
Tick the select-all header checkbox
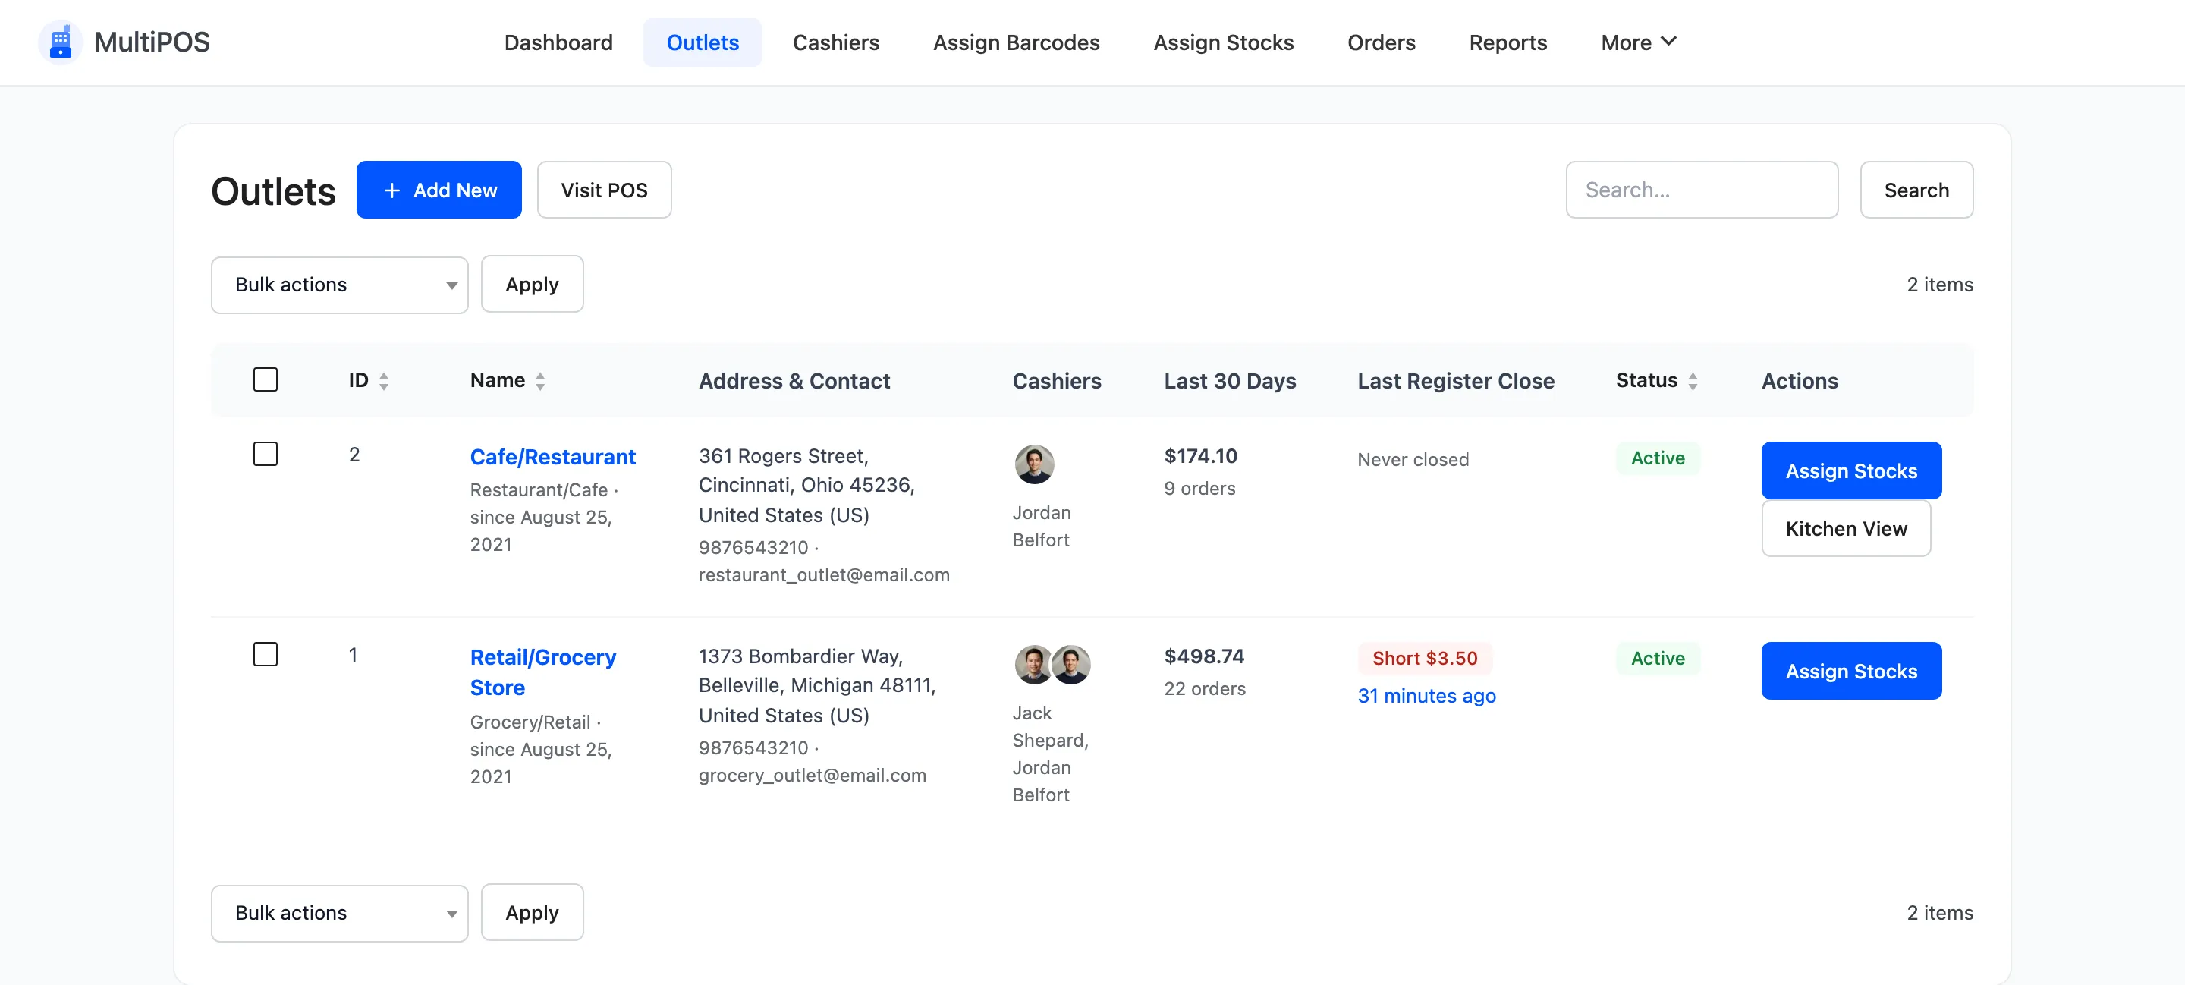(x=266, y=379)
